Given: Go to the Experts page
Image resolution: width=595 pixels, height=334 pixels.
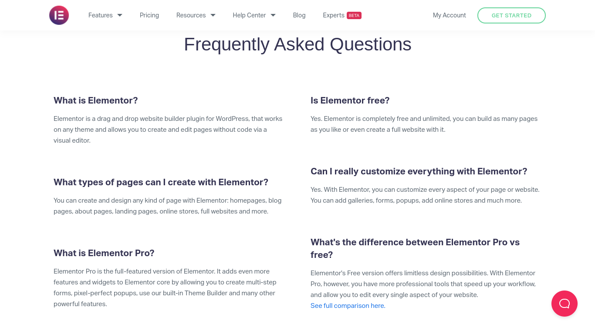Looking at the screenshot, I should (334, 15).
